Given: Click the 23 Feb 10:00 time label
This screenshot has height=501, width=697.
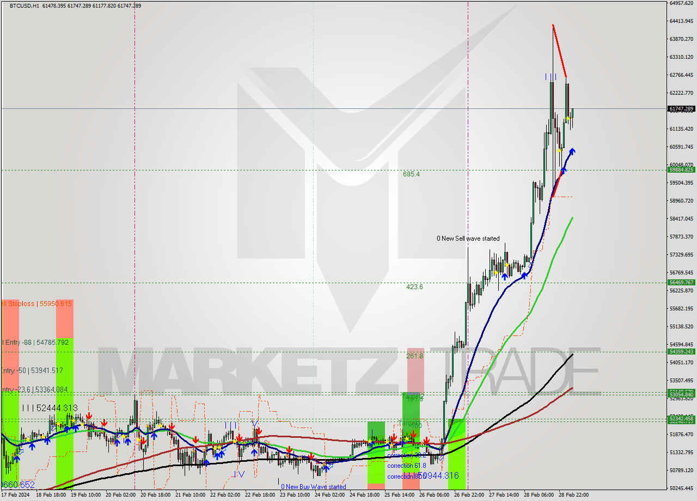Looking at the screenshot, I should click(x=295, y=495).
